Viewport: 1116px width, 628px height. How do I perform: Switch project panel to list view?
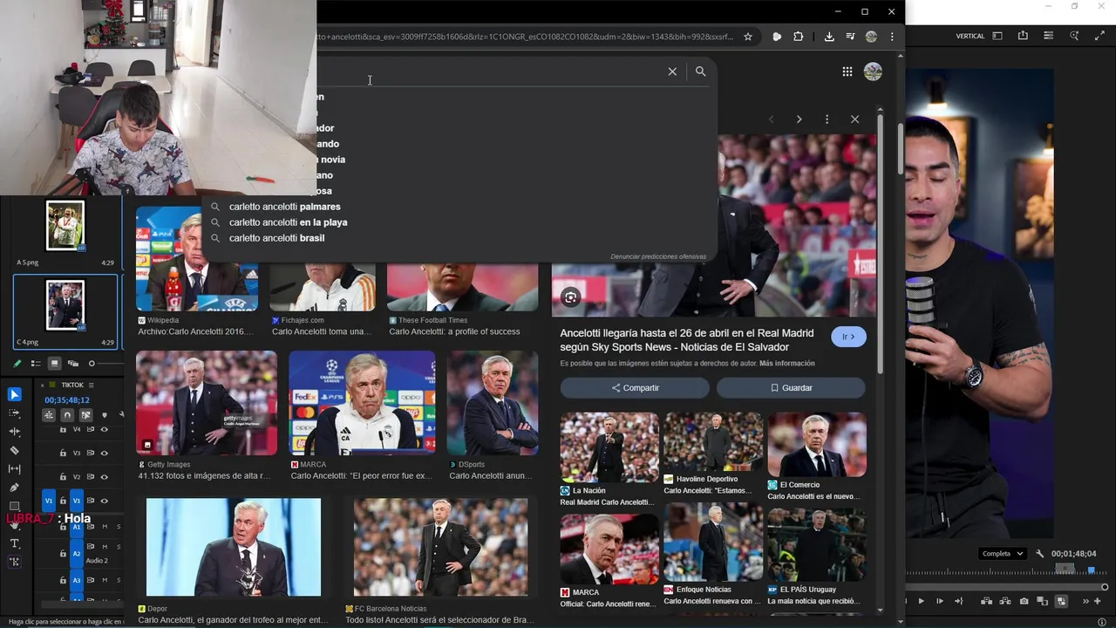[x=36, y=364]
